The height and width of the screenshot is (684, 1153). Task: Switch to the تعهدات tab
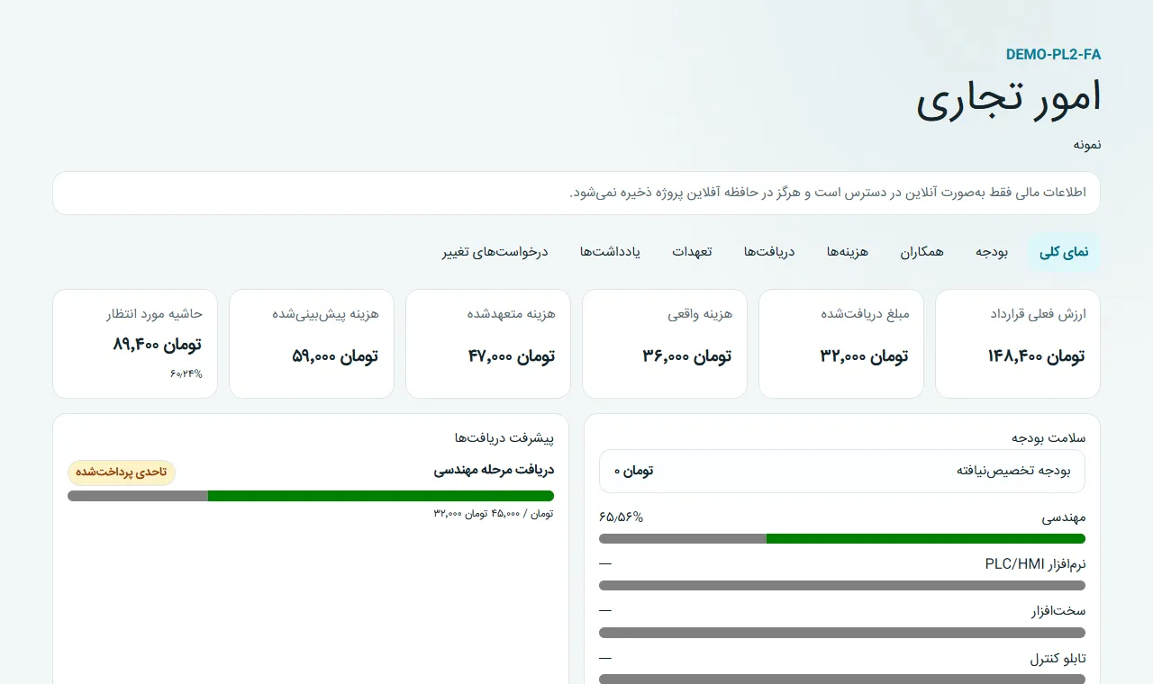692,252
